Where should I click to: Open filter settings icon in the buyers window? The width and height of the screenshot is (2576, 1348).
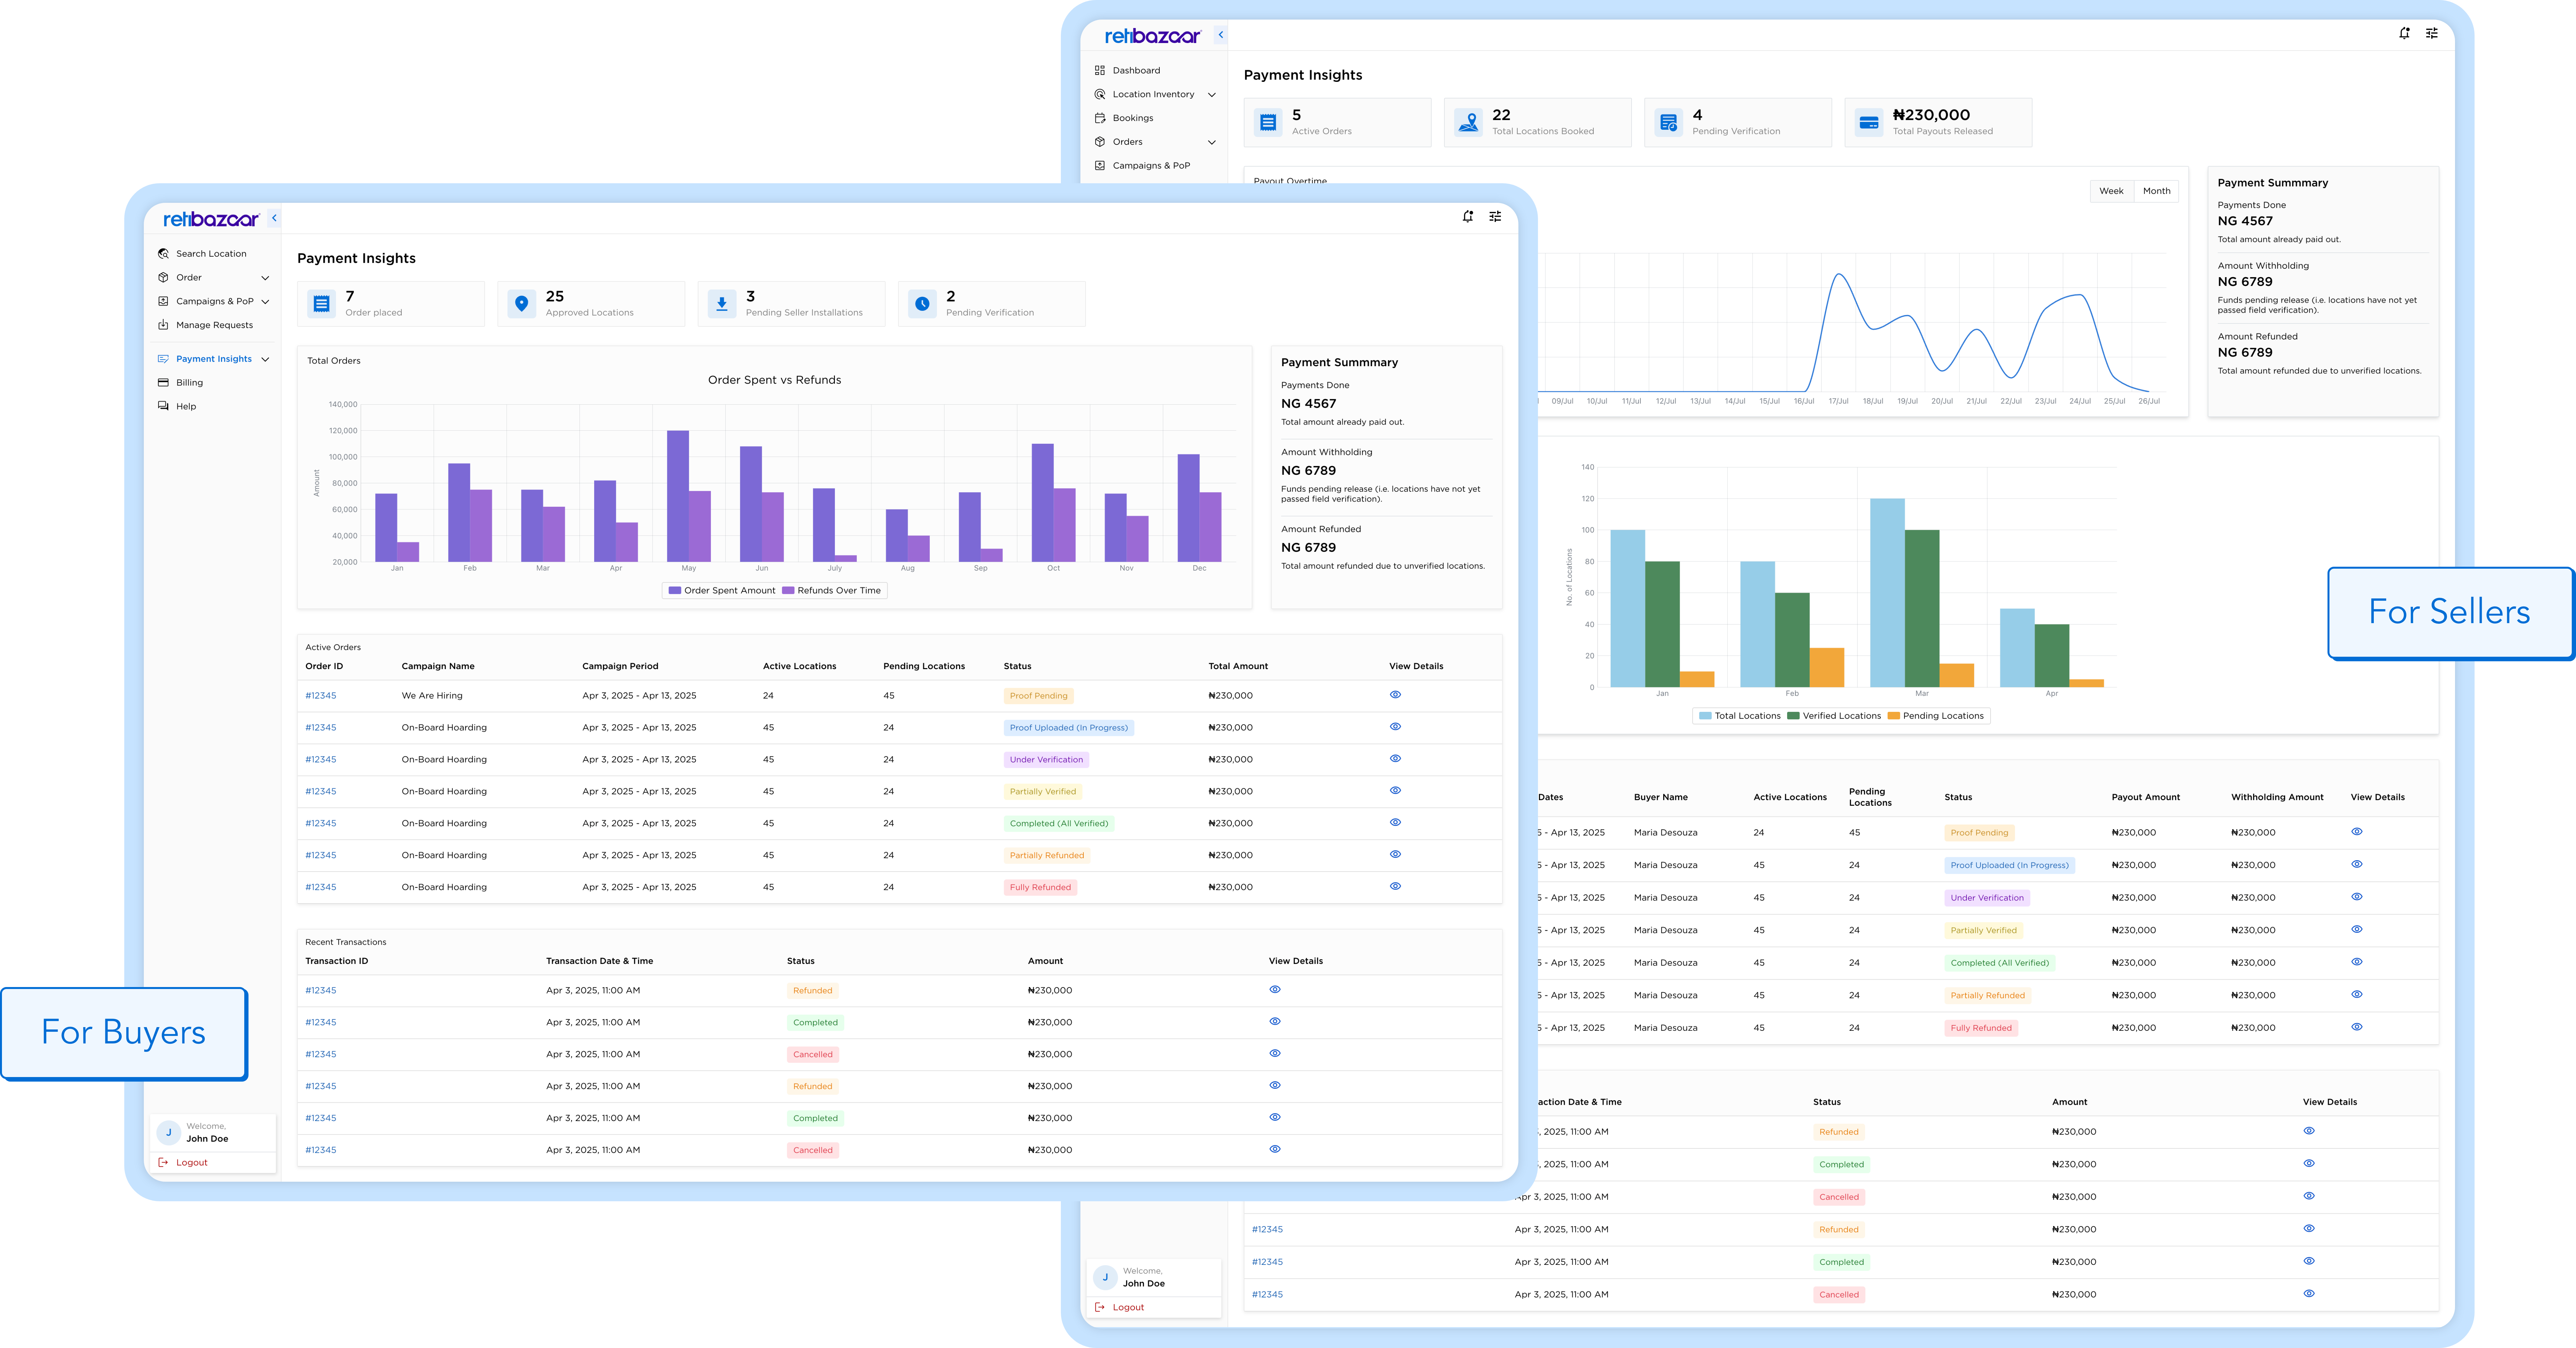tap(1495, 216)
